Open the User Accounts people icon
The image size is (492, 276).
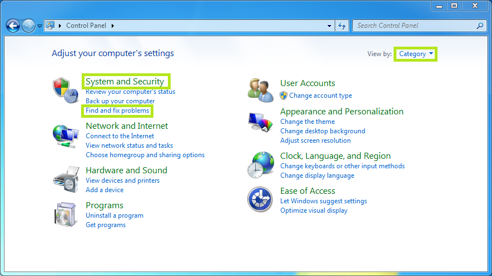click(260, 90)
